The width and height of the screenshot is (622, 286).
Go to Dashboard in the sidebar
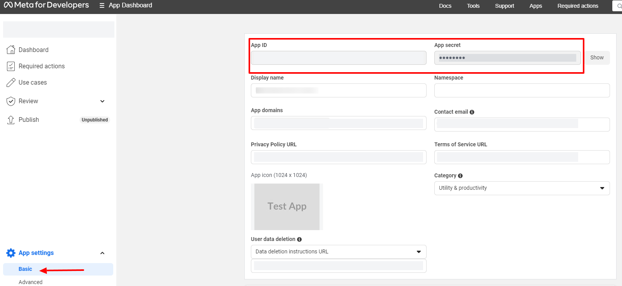click(34, 50)
